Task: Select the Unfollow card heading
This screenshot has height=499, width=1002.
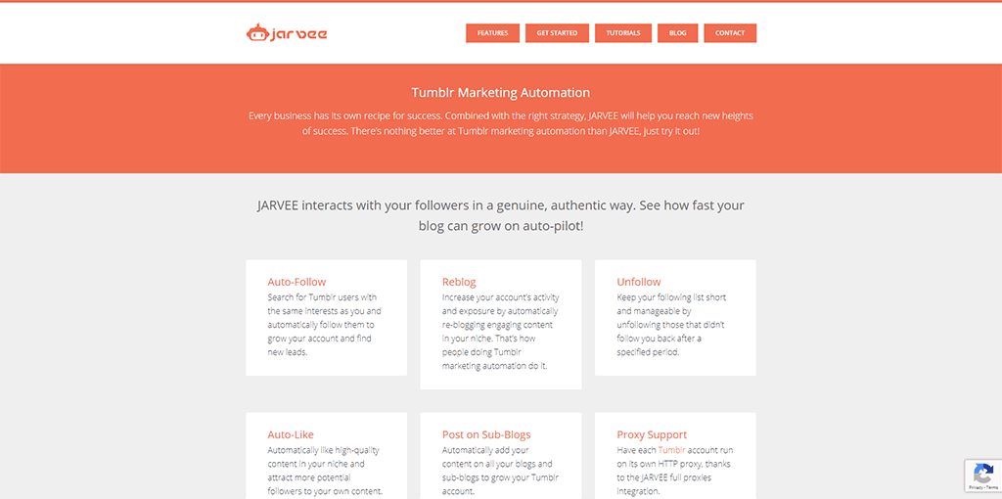Action: (638, 282)
